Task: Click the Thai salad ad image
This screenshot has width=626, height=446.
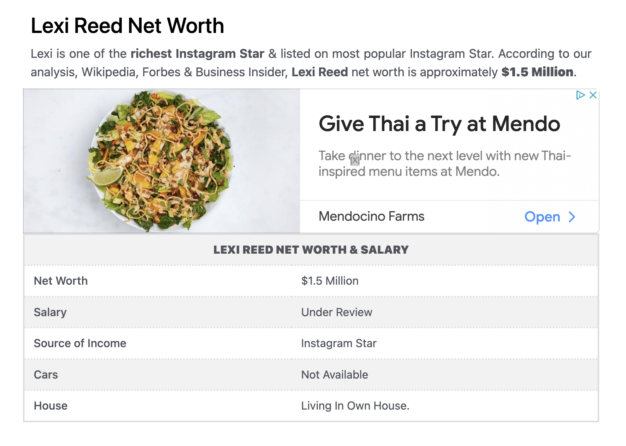Action: coord(162,161)
